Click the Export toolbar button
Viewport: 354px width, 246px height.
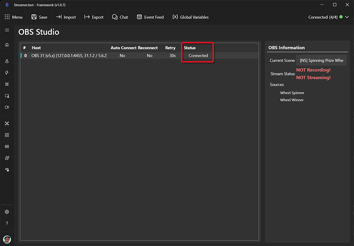coord(94,17)
